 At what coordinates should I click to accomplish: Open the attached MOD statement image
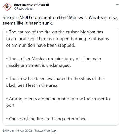(61, 77)
